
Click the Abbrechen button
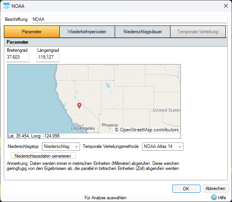point(215,188)
